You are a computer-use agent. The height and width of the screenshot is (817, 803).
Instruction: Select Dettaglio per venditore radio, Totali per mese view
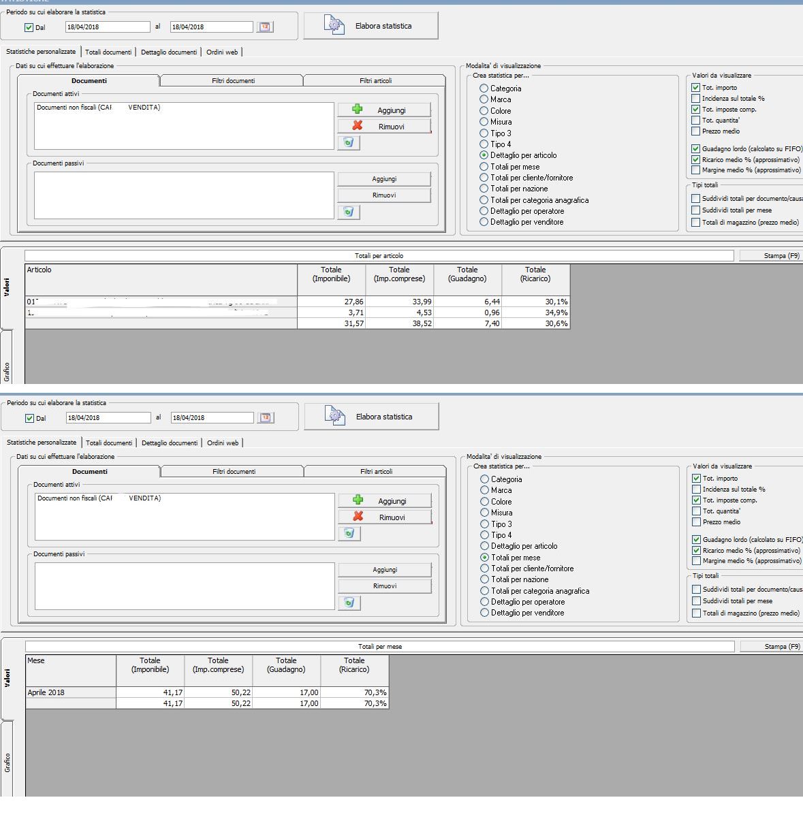click(484, 613)
